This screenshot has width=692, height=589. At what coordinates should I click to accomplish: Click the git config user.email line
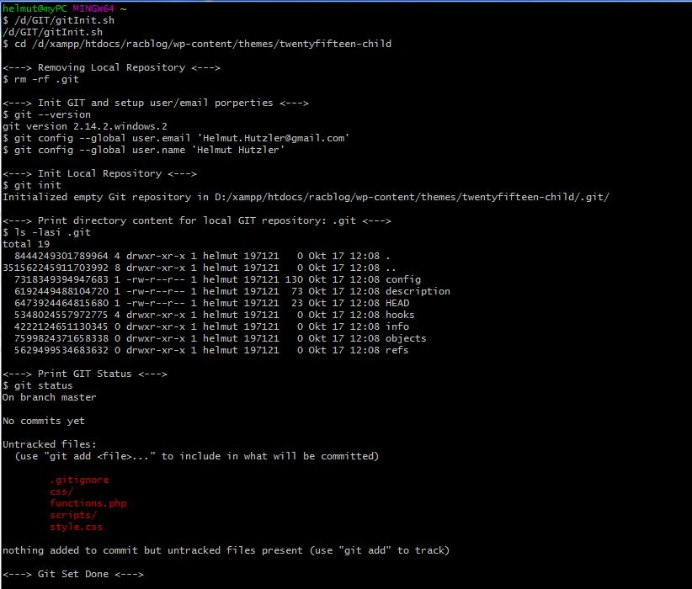[176, 138]
